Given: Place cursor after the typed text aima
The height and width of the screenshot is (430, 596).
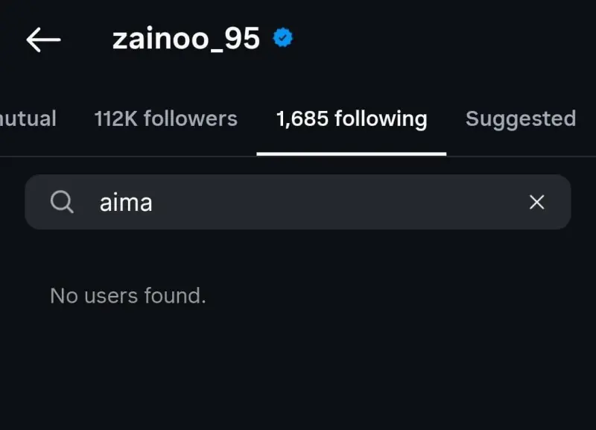Looking at the screenshot, I should point(154,202).
